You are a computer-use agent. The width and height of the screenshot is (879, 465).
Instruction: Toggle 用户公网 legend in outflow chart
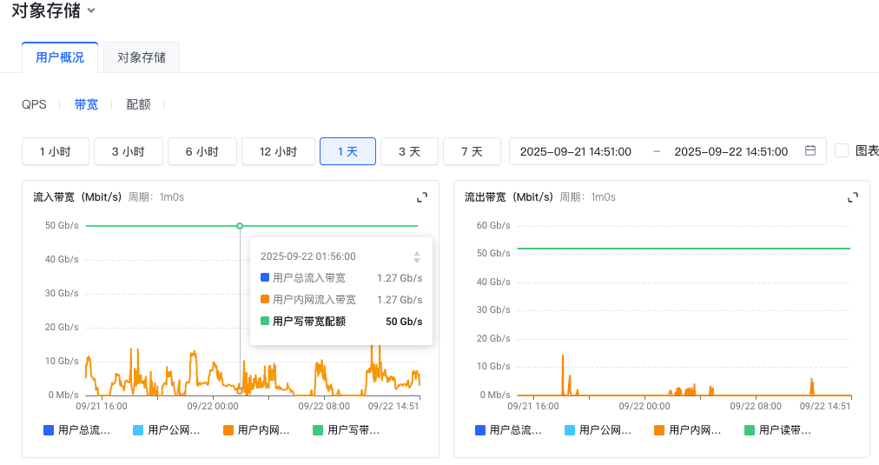[598, 430]
